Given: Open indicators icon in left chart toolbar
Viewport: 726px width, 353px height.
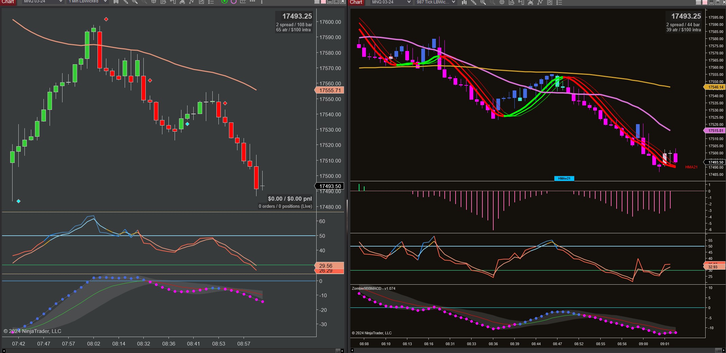Looking at the screenshot, I should click(x=182, y=2).
